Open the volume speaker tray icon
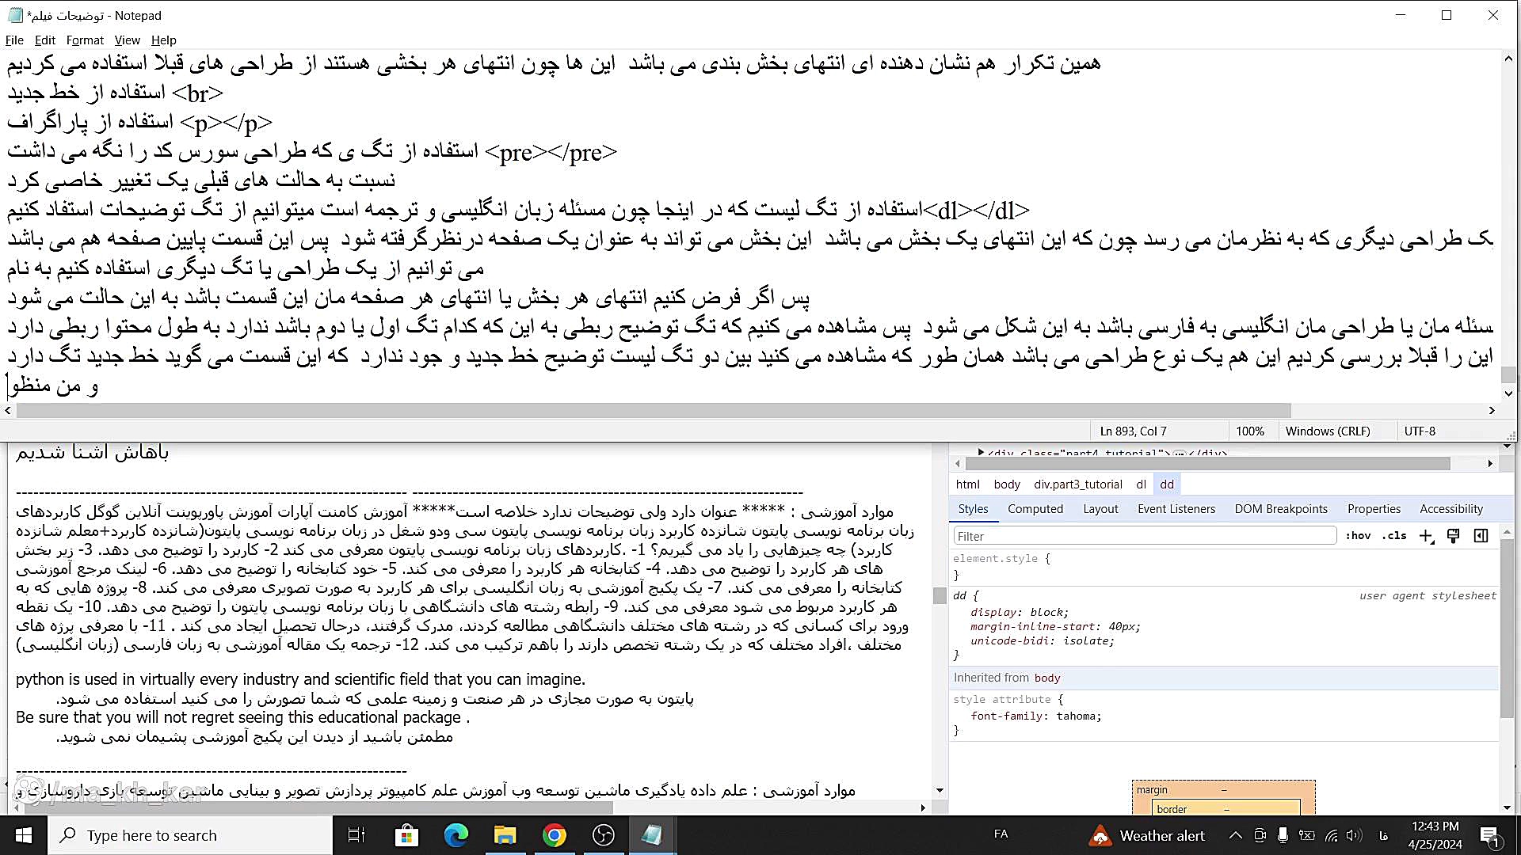Screen dimensions: 1521x855 click(1354, 835)
